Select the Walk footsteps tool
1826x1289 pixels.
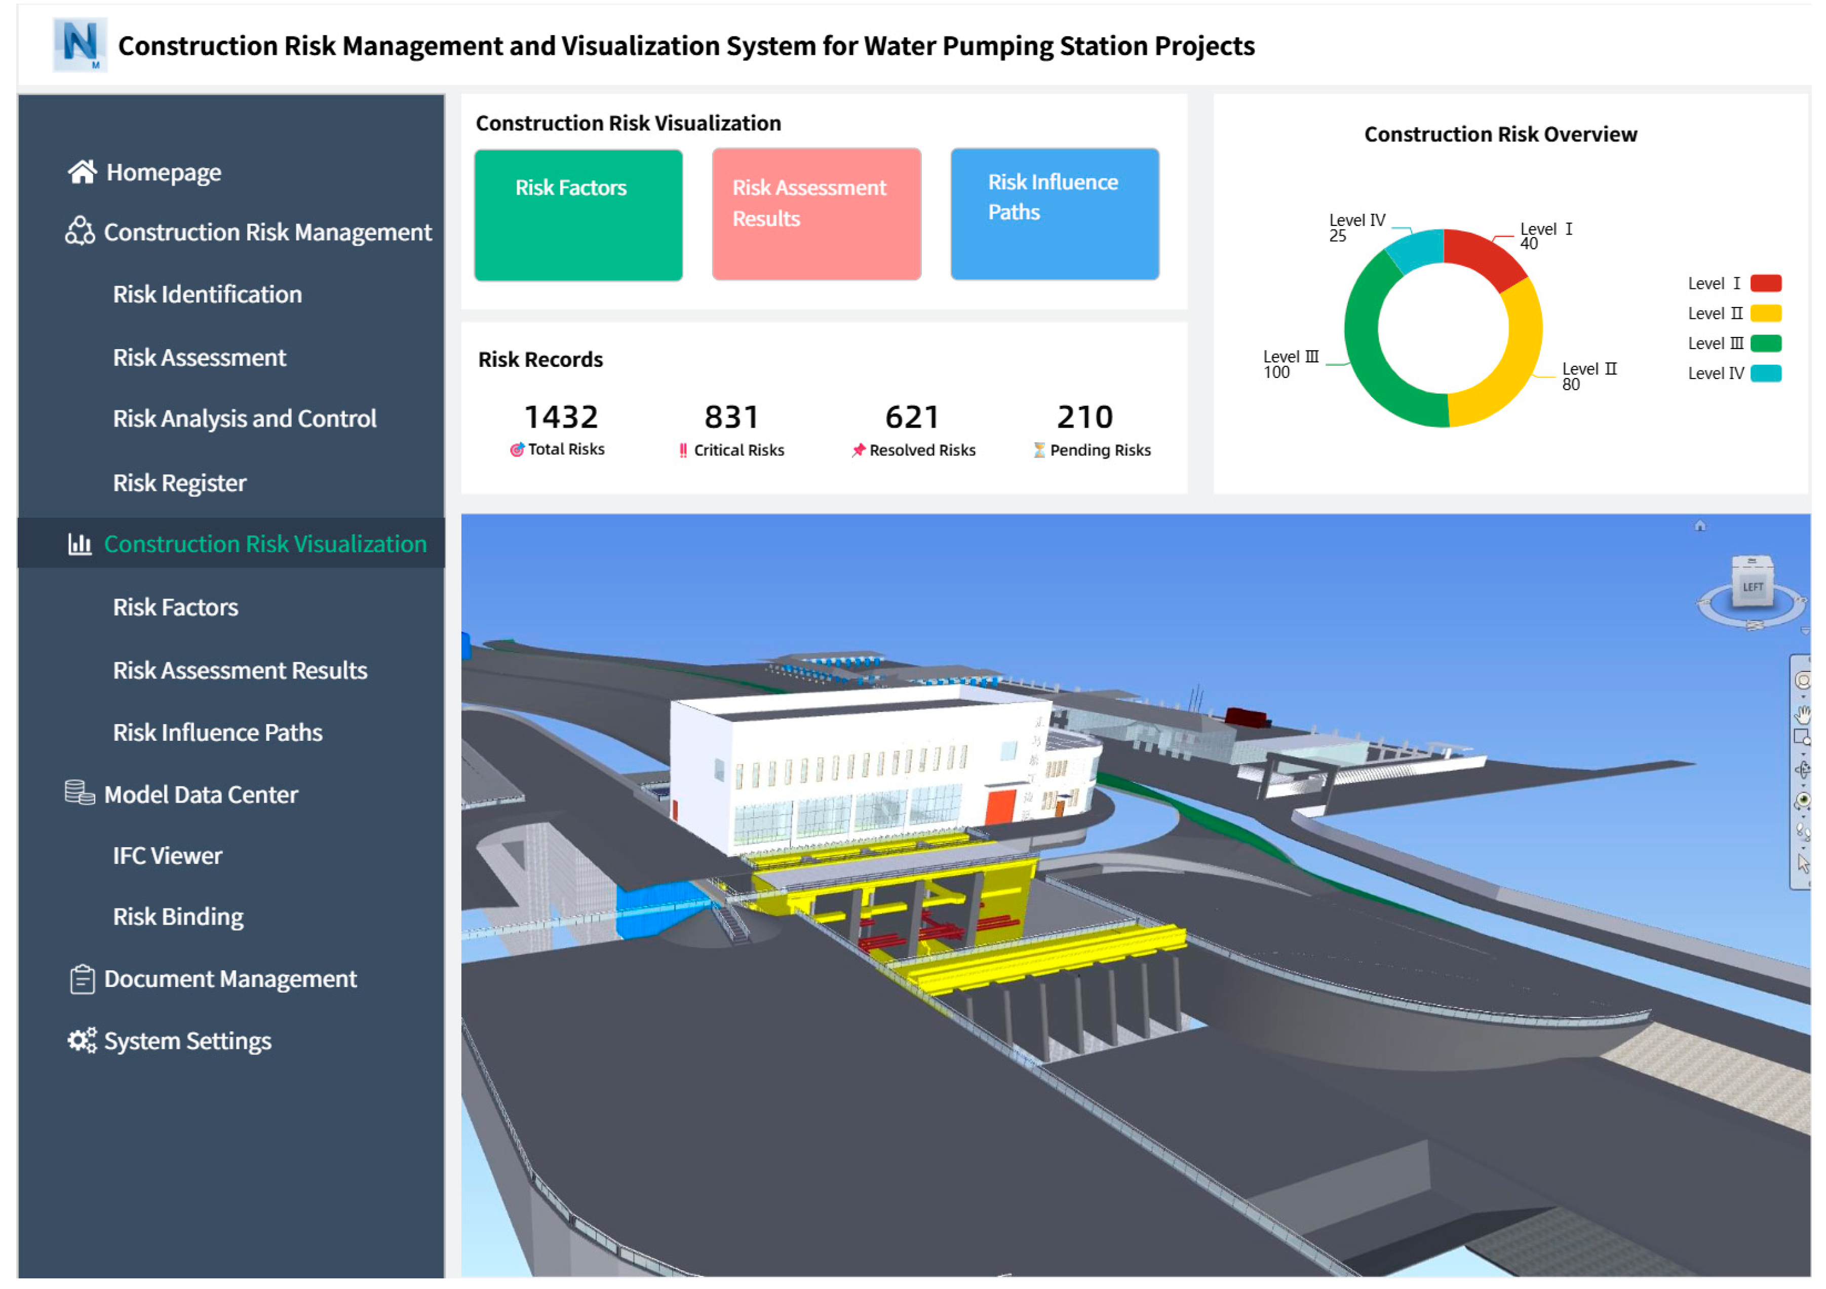coord(1803,832)
